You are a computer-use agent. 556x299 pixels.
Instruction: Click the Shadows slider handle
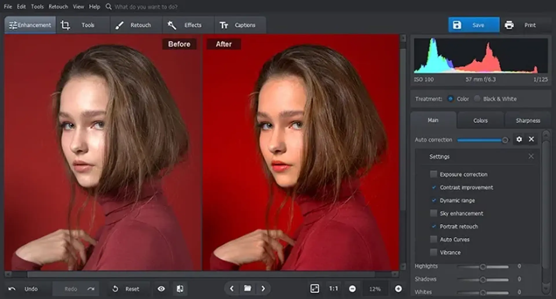click(x=483, y=280)
